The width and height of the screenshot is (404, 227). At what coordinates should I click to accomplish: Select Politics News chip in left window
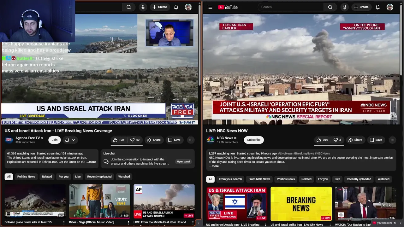tap(26, 177)
